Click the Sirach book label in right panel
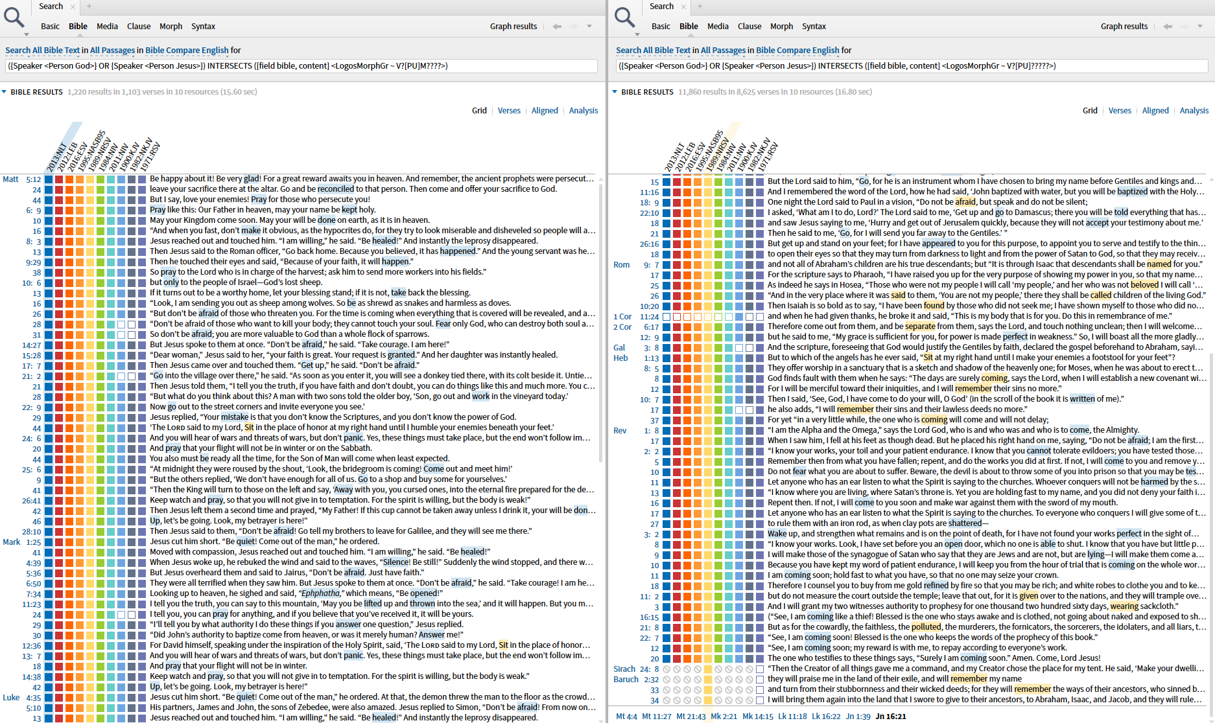This screenshot has width=1215, height=723. [624, 669]
